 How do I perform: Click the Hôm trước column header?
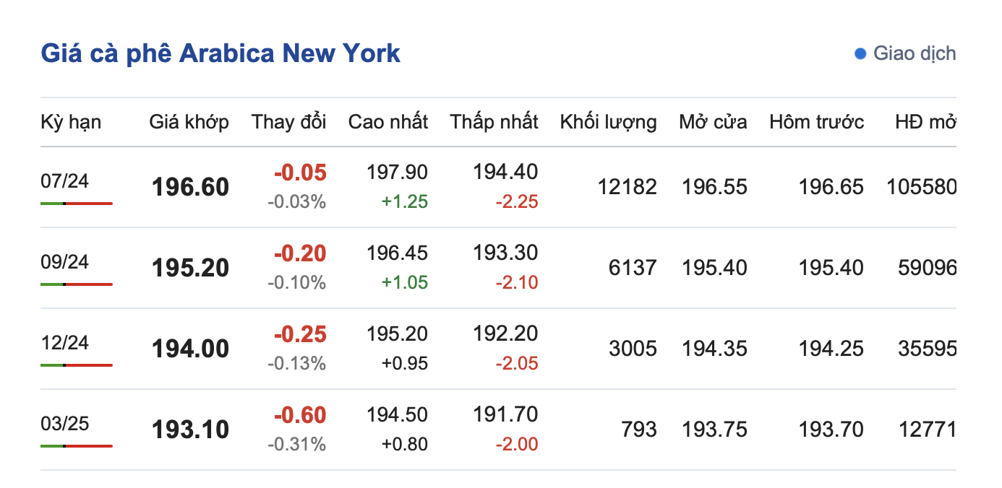pos(816,122)
